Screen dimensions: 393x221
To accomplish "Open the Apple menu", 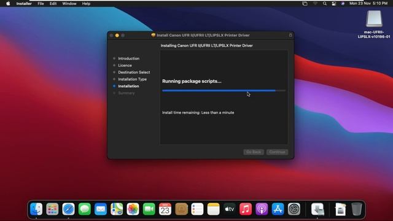I will (8, 4).
